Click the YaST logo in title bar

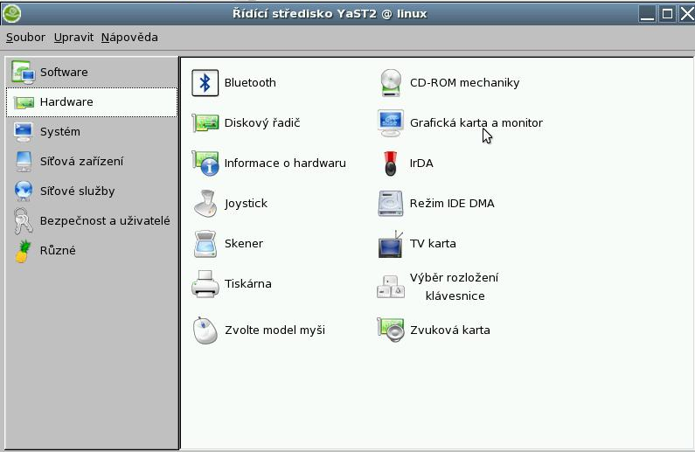11,14
